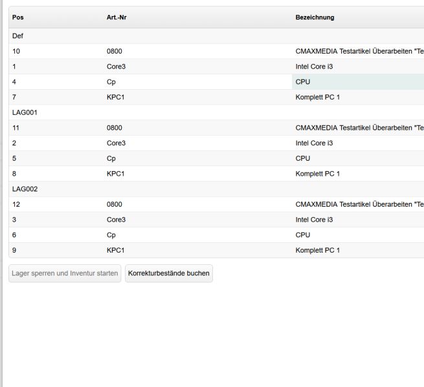Select position 10 row with article 0800
The width and height of the screenshot is (424, 387).
216,51
